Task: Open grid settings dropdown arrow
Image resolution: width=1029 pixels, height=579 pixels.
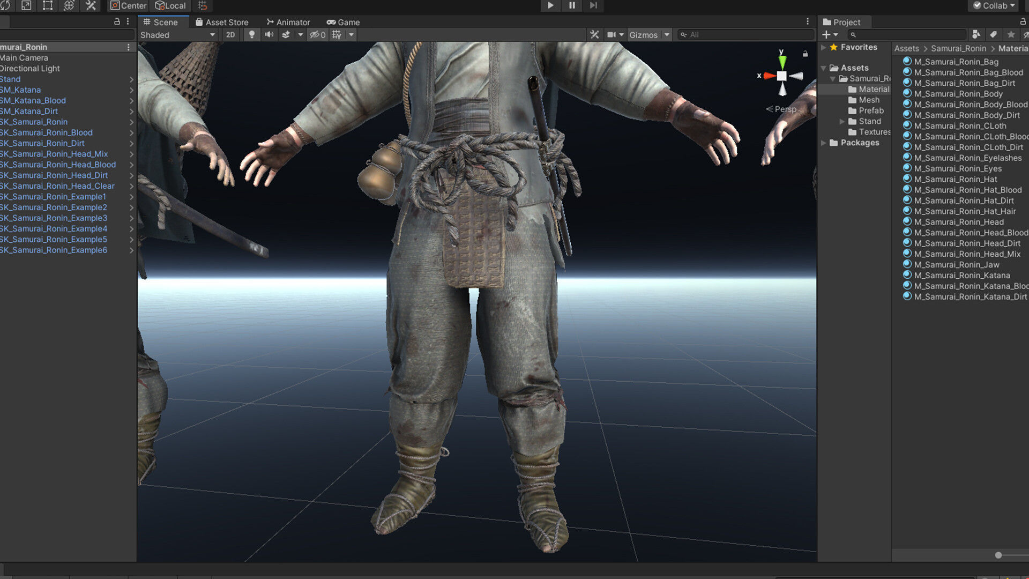Action: click(351, 35)
